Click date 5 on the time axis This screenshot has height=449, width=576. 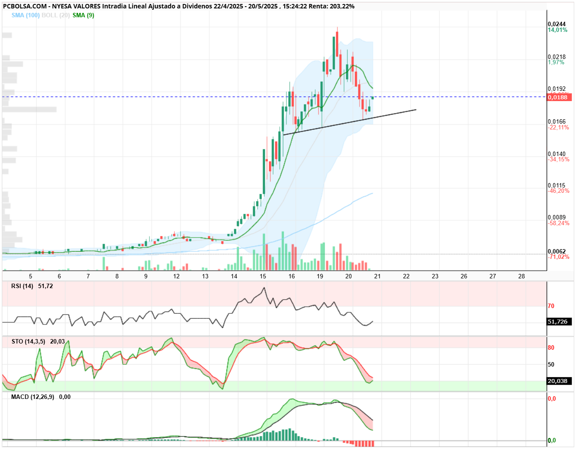click(31, 276)
